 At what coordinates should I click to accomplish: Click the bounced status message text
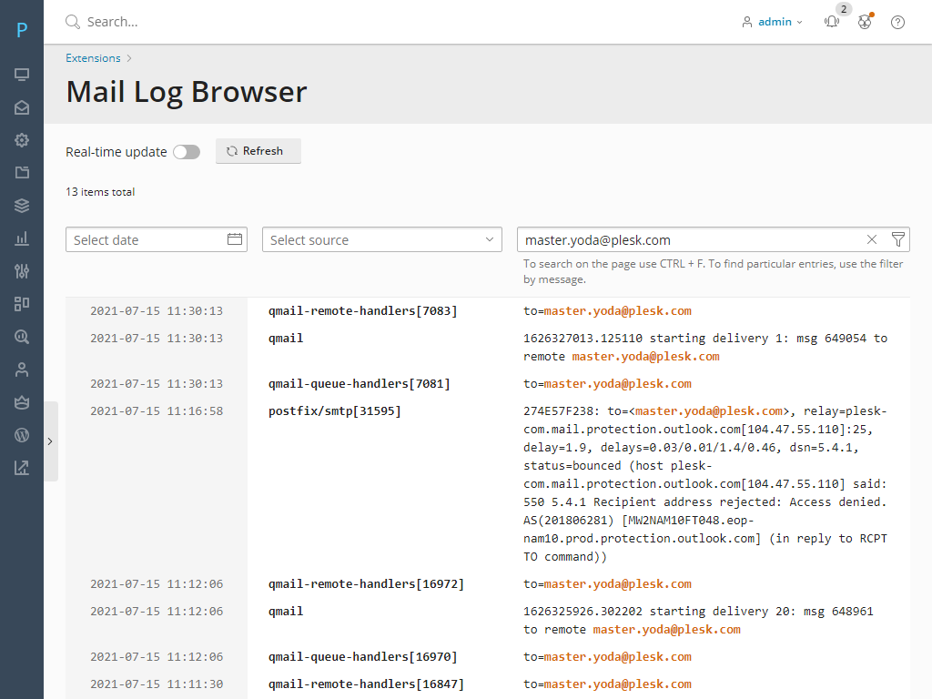pyautogui.click(x=705, y=484)
